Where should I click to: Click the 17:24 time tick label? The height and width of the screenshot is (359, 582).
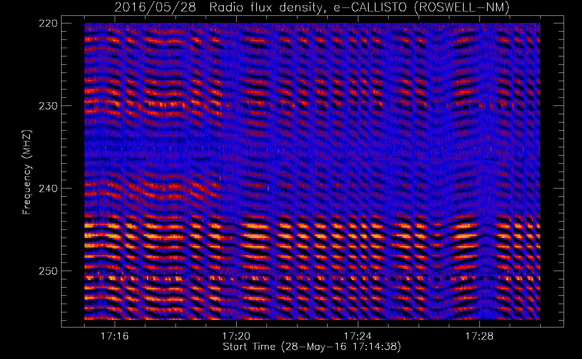pos(358,336)
